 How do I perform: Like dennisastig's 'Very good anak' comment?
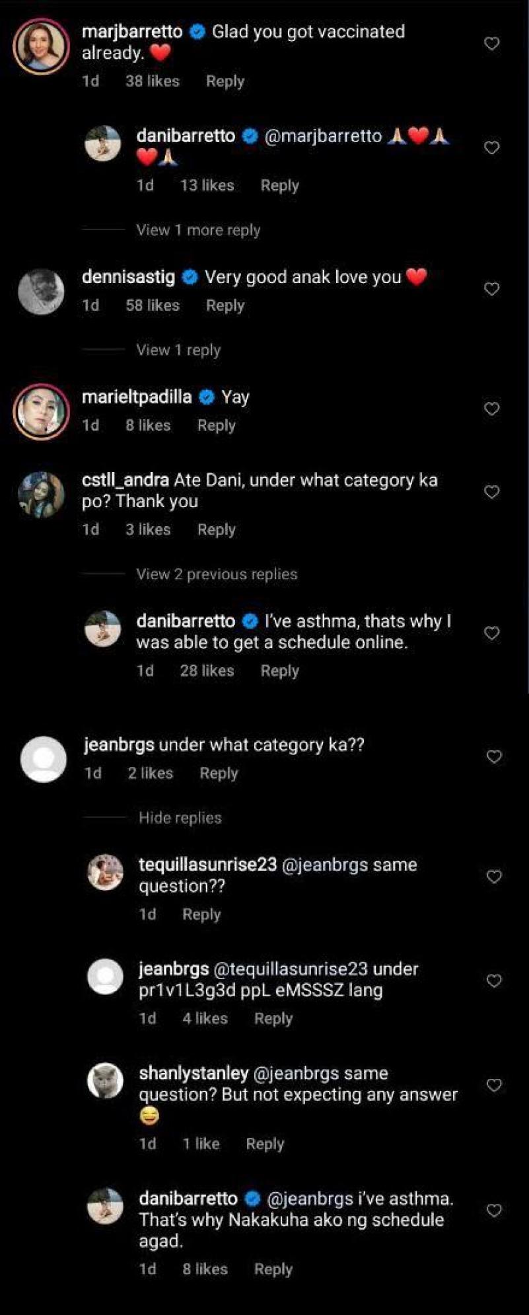click(491, 289)
